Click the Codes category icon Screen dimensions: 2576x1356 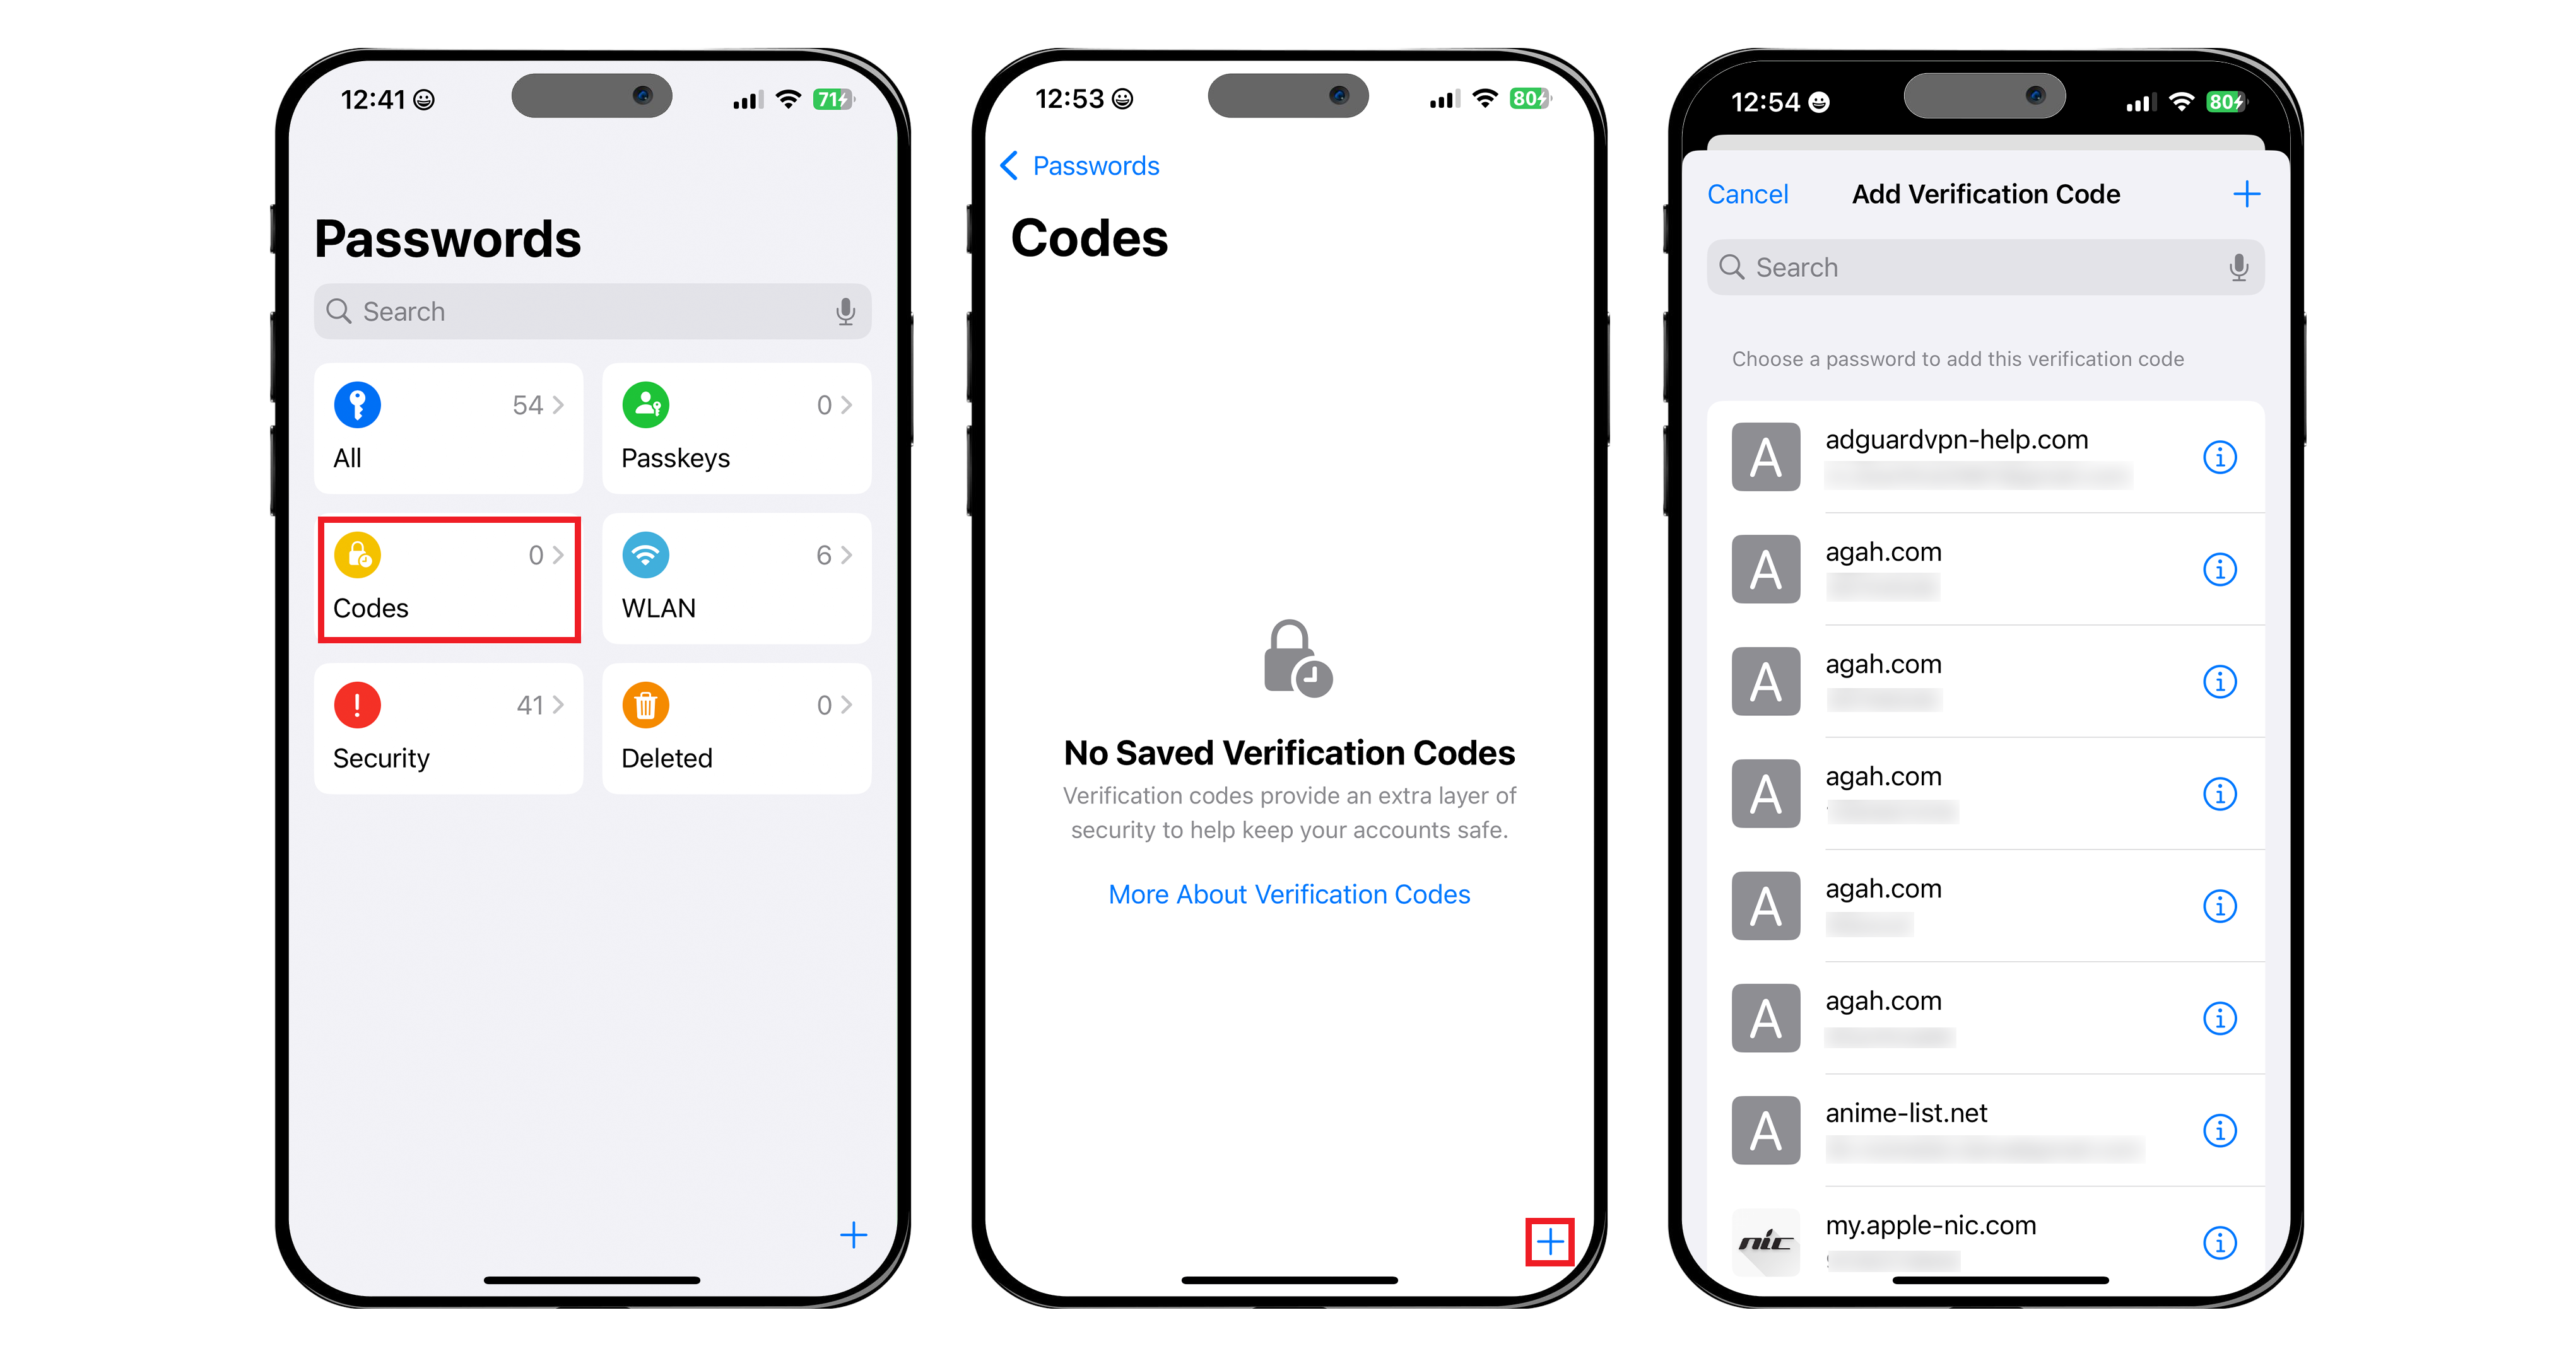click(x=355, y=554)
